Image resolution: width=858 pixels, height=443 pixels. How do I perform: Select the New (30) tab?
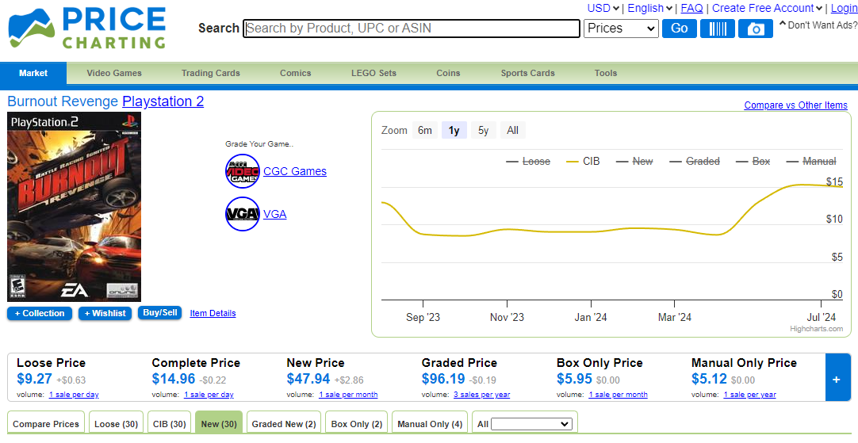(219, 424)
